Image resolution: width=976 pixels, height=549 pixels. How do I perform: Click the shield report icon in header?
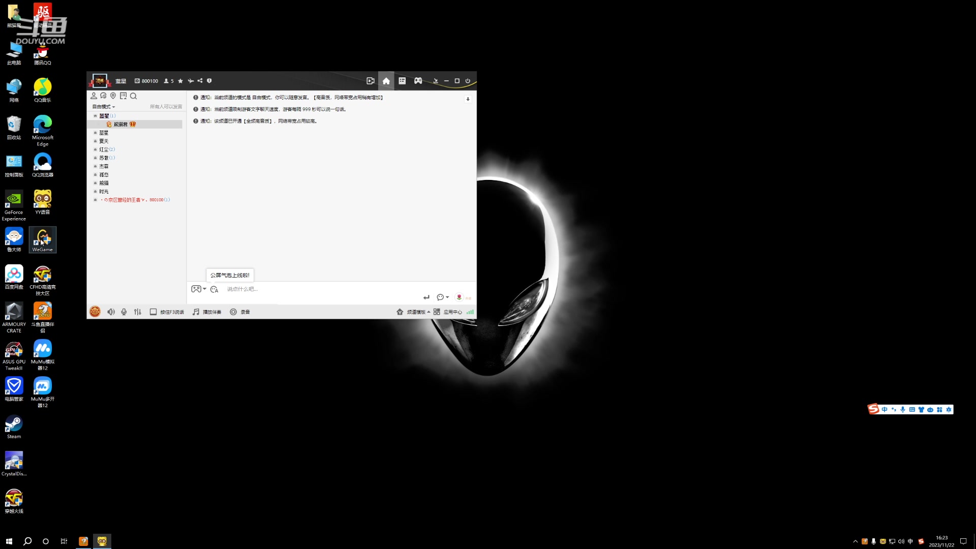point(209,81)
